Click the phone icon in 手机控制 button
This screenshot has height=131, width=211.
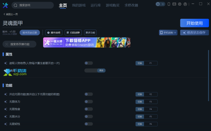[162, 33]
